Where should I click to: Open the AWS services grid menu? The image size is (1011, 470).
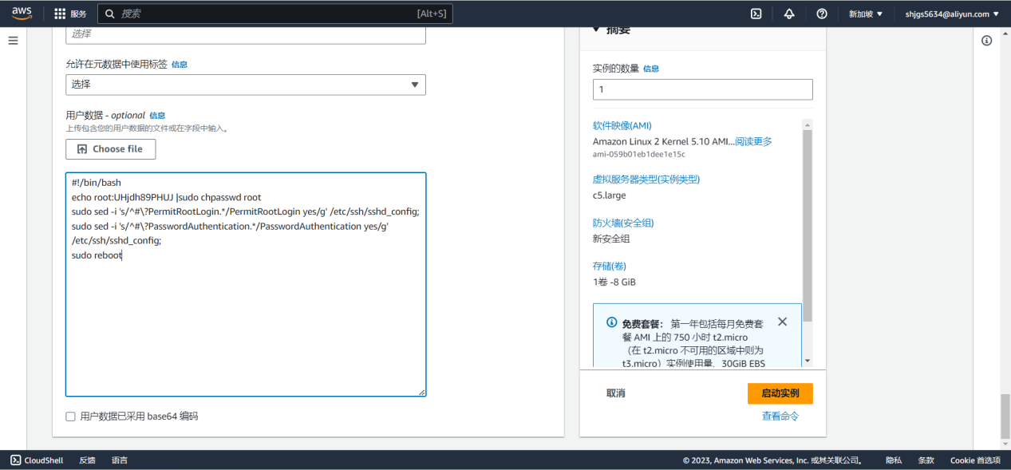coord(60,13)
